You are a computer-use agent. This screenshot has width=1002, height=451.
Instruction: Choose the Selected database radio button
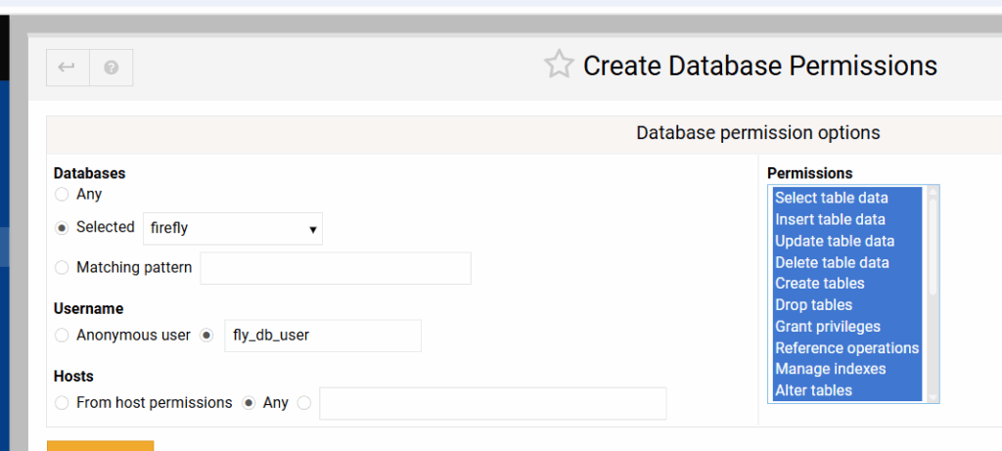[x=63, y=228]
